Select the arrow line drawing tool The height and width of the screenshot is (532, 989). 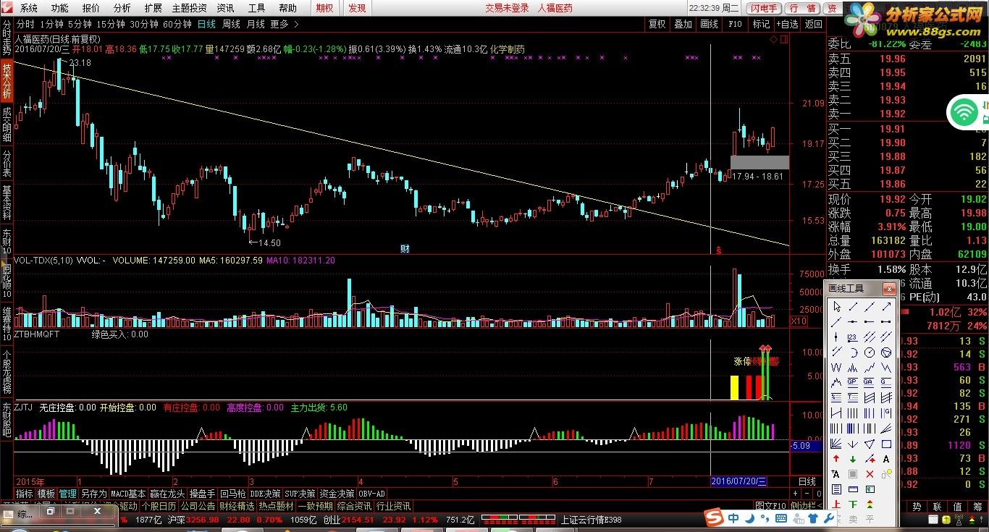click(886, 307)
